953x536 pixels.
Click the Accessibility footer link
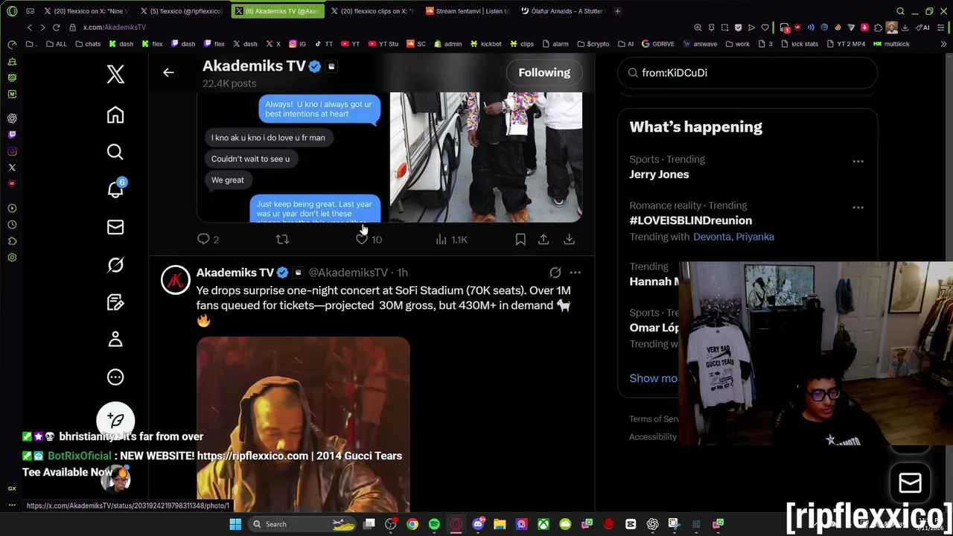[653, 437]
